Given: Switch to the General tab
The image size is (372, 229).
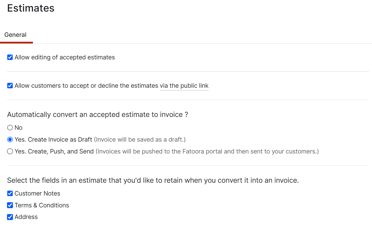Looking at the screenshot, I should click(15, 35).
